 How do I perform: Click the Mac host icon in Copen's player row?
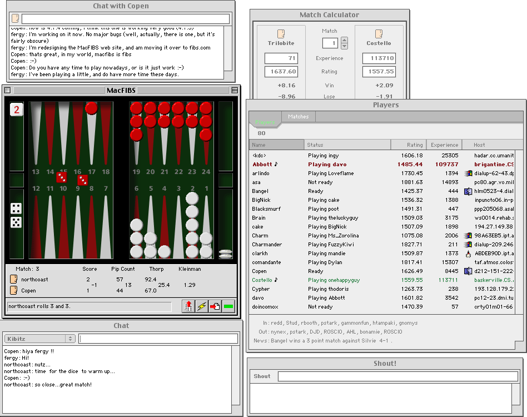pos(468,271)
